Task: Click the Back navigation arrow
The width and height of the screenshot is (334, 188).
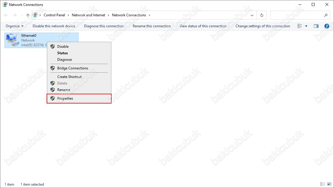Action: (6, 15)
